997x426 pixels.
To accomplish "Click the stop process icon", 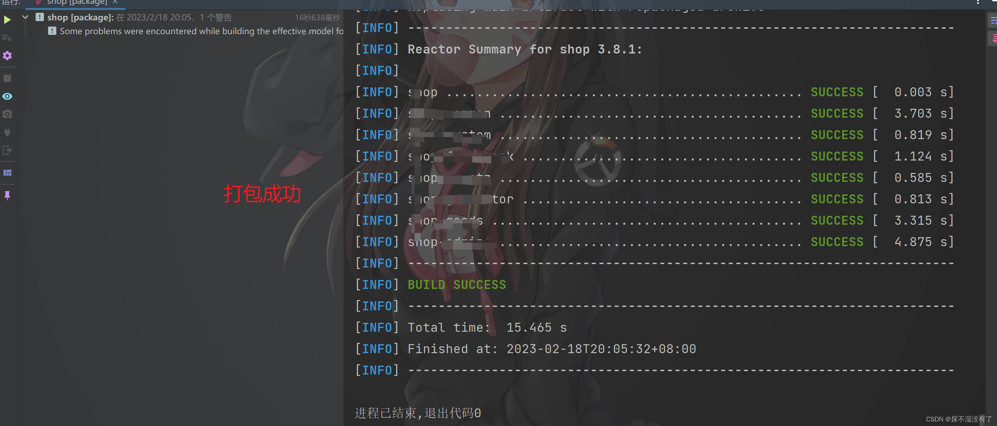I will [x=7, y=78].
